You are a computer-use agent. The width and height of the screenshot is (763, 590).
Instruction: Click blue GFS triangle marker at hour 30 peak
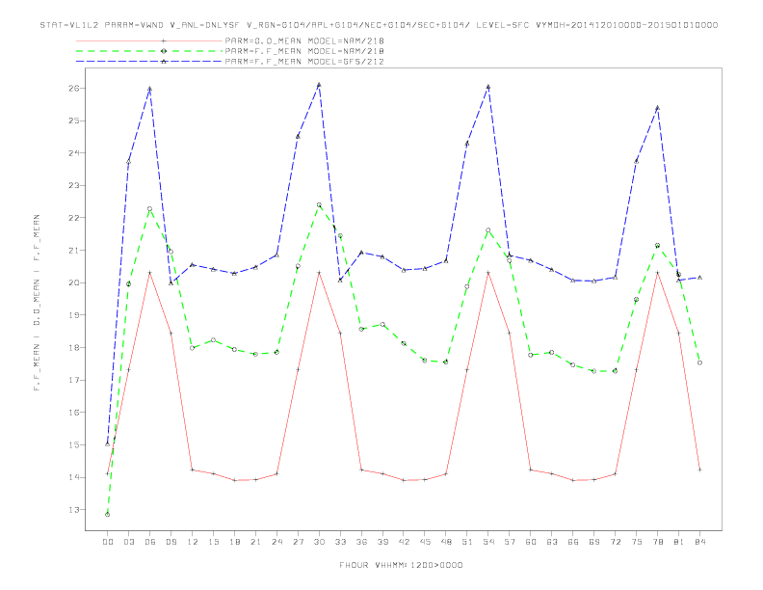319,85
